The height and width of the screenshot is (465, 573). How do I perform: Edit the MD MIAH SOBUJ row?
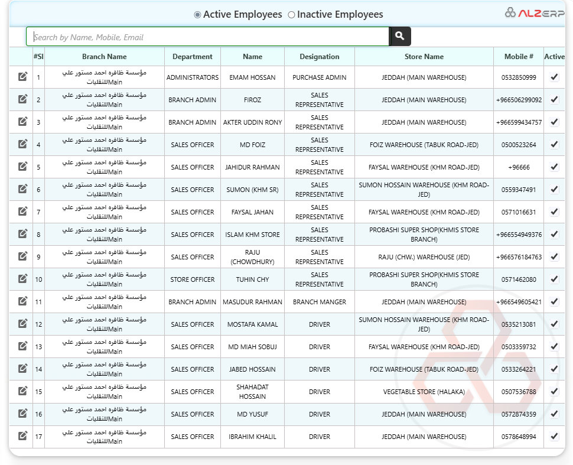point(22,346)
